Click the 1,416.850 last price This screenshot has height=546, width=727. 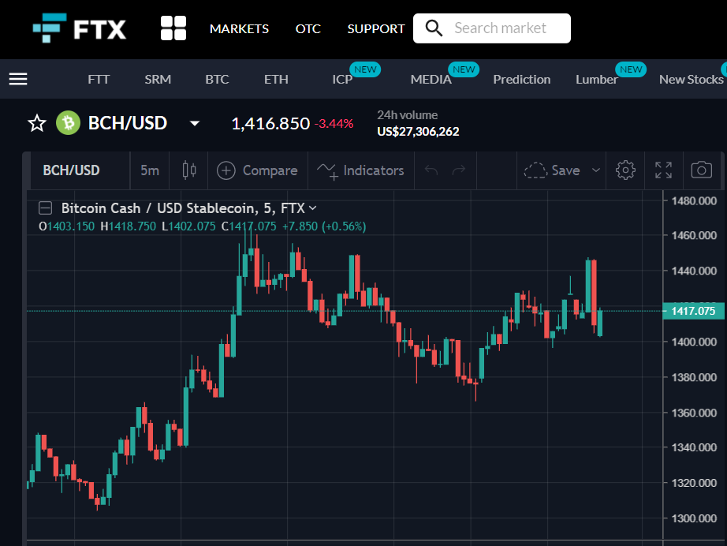coord(270,123)
